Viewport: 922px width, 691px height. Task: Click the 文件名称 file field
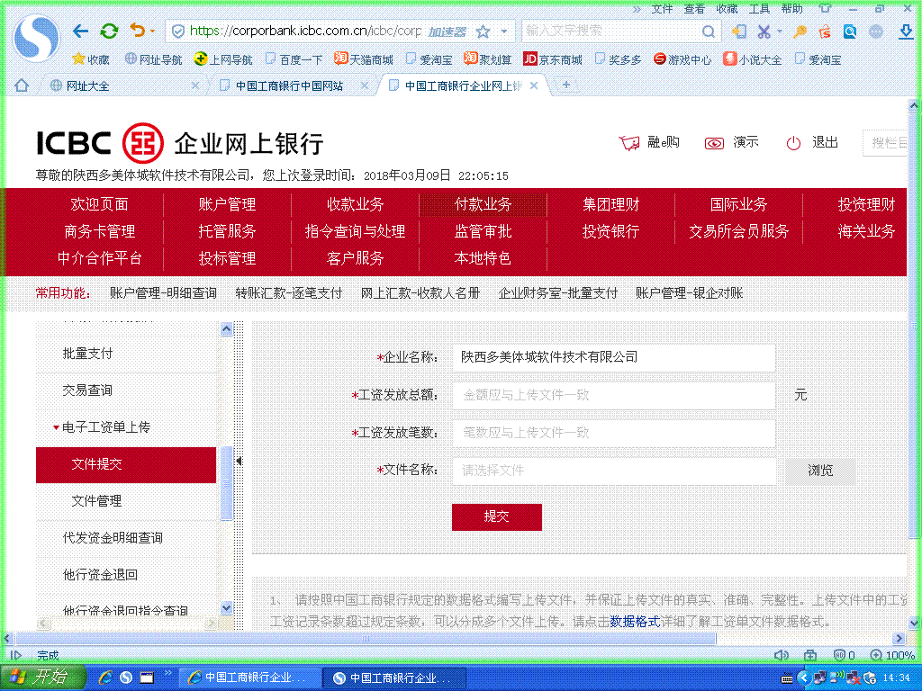[614, 471]
